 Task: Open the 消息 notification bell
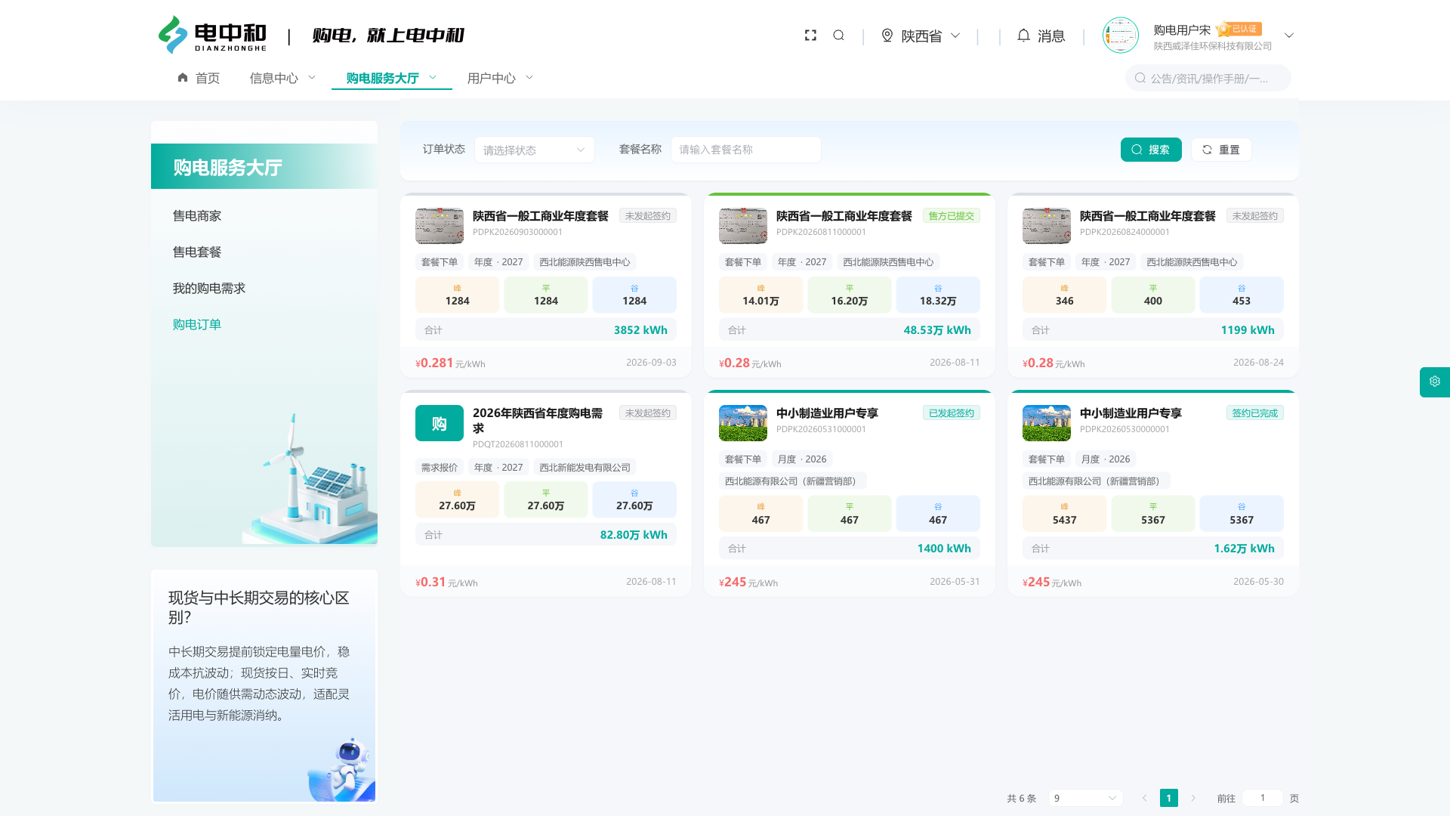(1023, 36)
